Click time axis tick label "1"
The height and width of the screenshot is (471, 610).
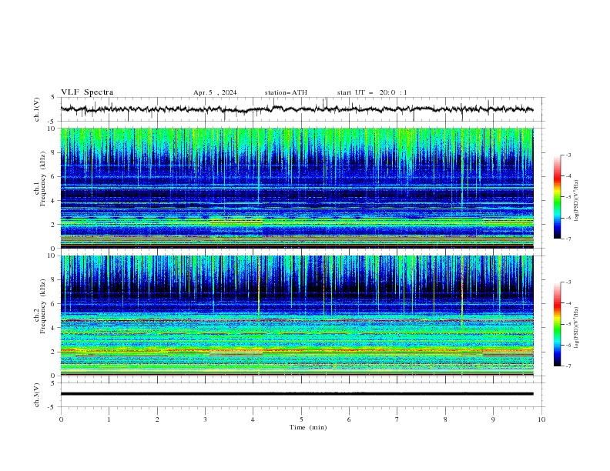pyautogui.click(x=109, y=419)
